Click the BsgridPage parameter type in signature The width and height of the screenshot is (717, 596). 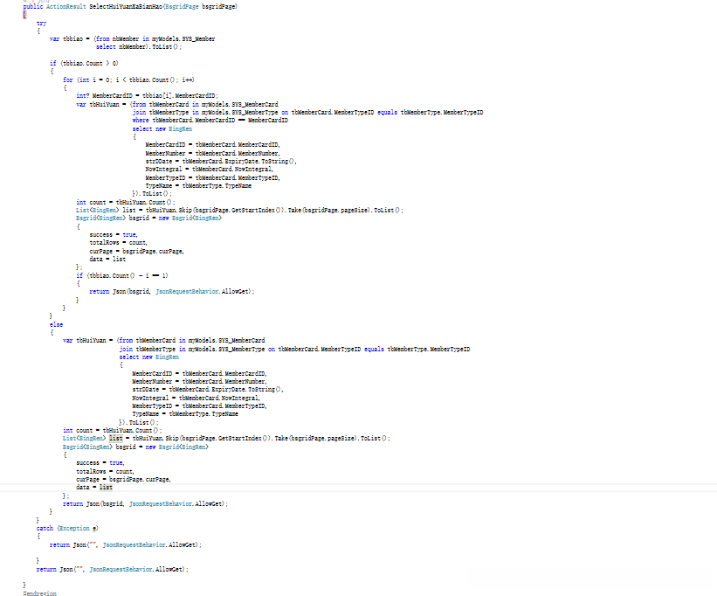coord(182,6)
